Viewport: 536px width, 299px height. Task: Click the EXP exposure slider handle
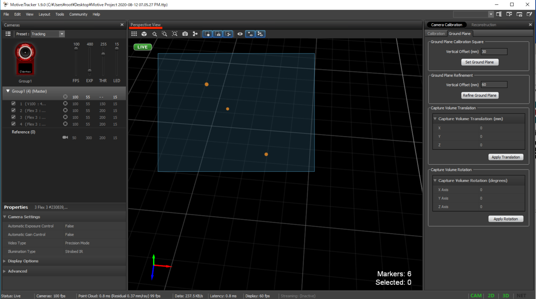click(x=89, y=71)
